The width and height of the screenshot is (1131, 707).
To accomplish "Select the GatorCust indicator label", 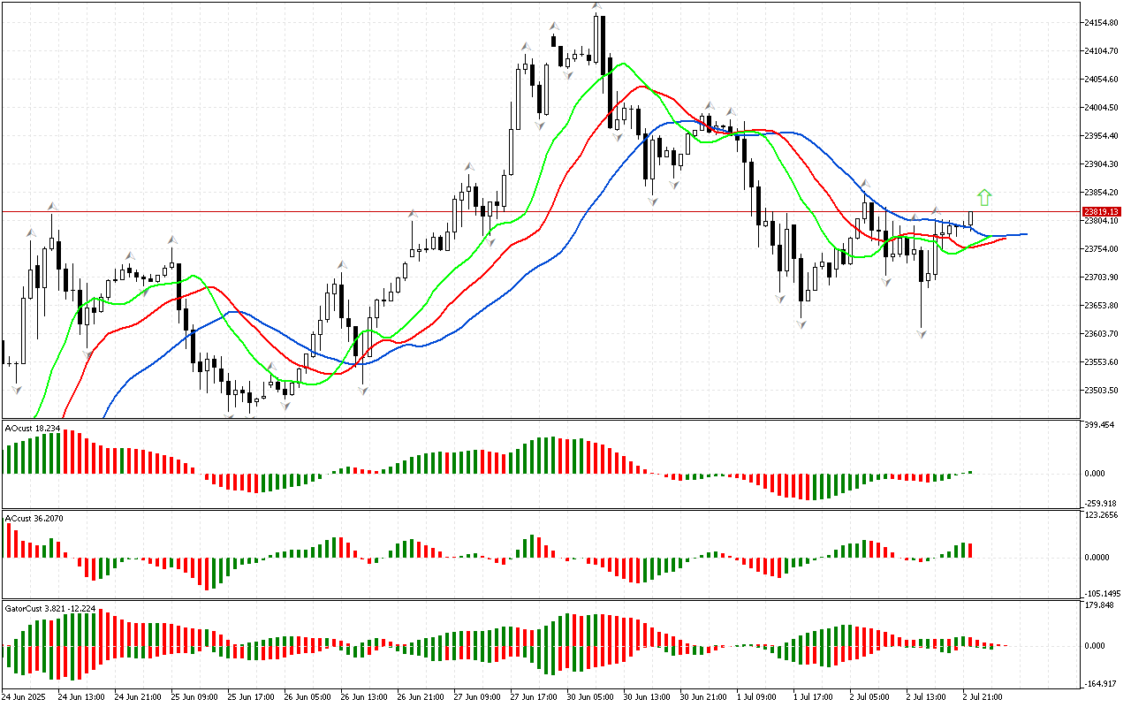I will click(x=49, y=609).
